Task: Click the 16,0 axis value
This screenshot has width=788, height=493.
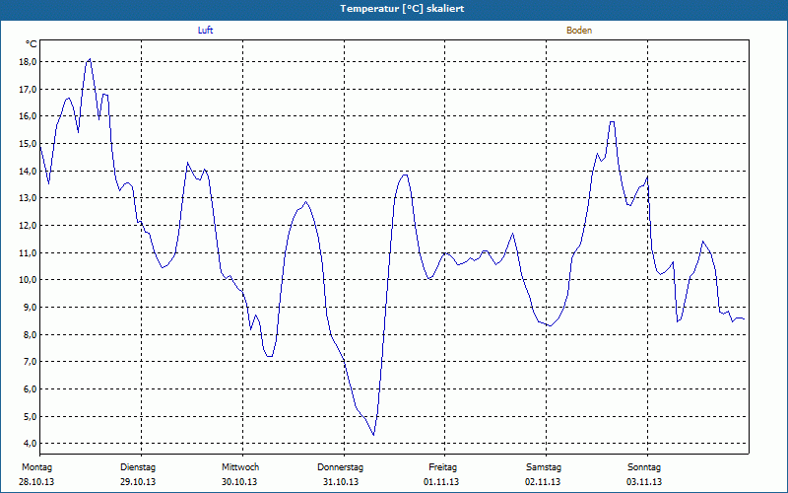Action: pos(28,116)
